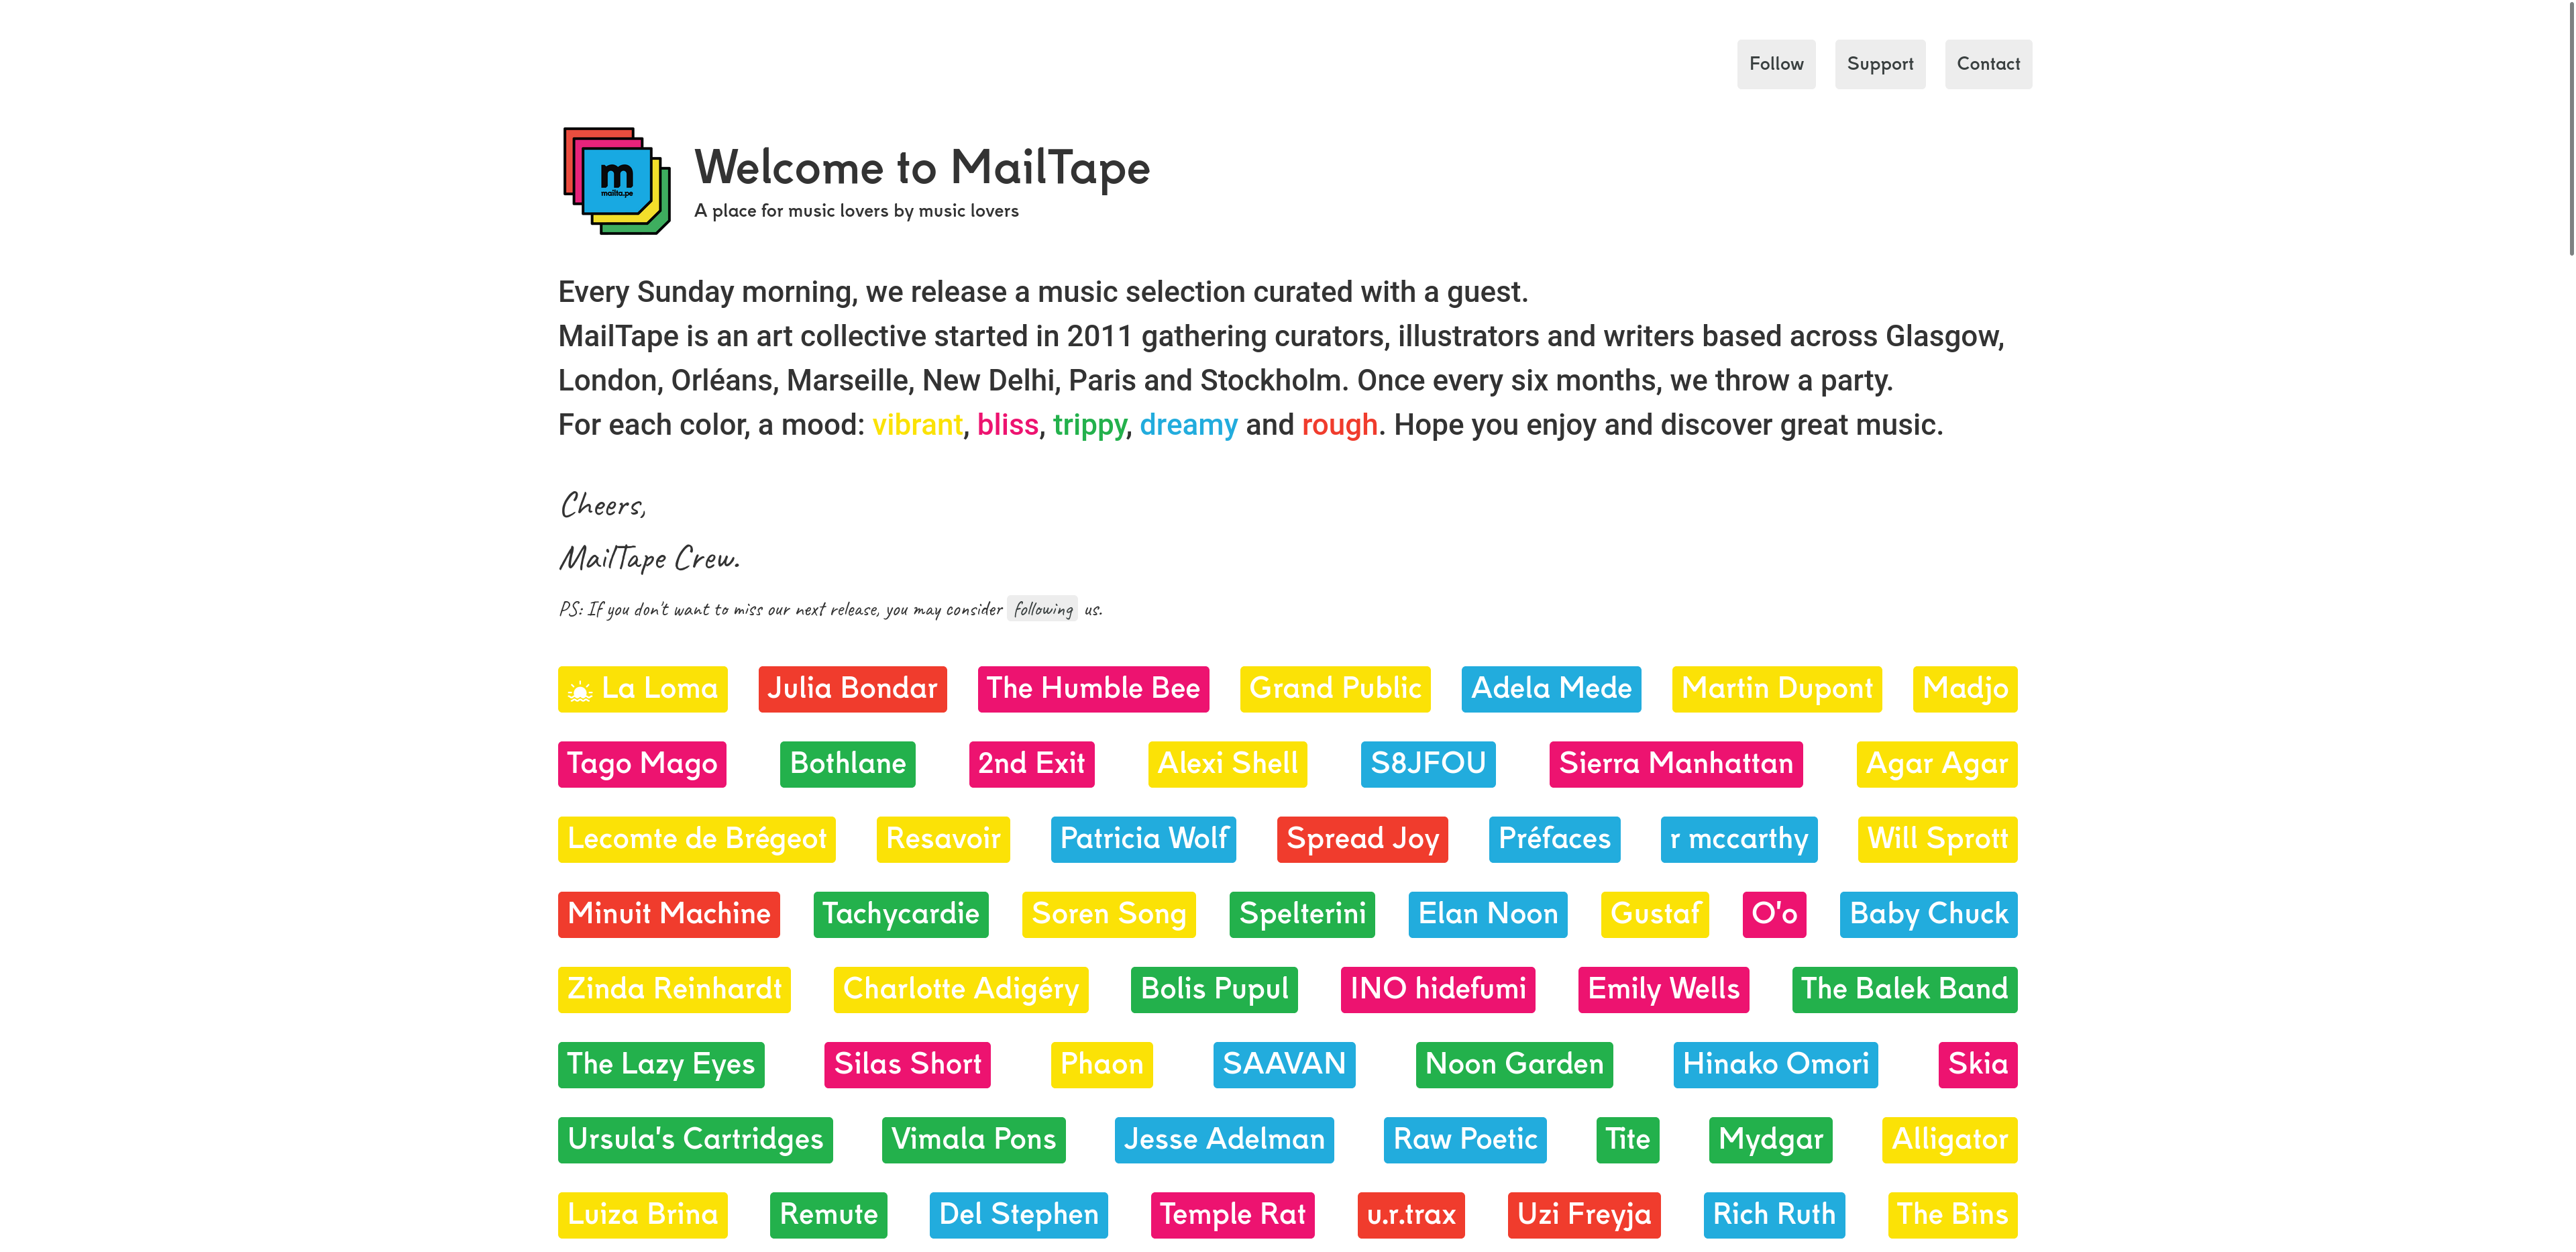Visit the INO hidefumi episode
This screenshot has height=1252, width=2576.
(1438, 989)
